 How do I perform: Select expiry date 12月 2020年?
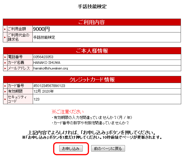43,91
